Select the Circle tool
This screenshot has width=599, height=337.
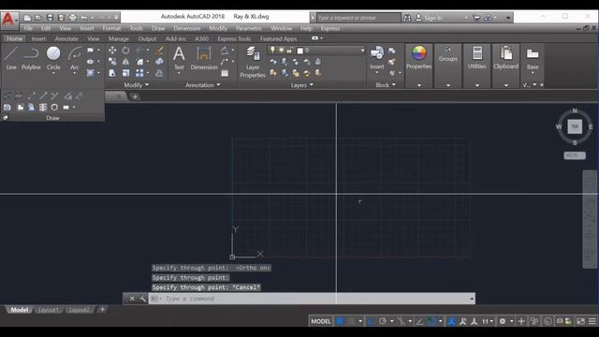(53, 58)
